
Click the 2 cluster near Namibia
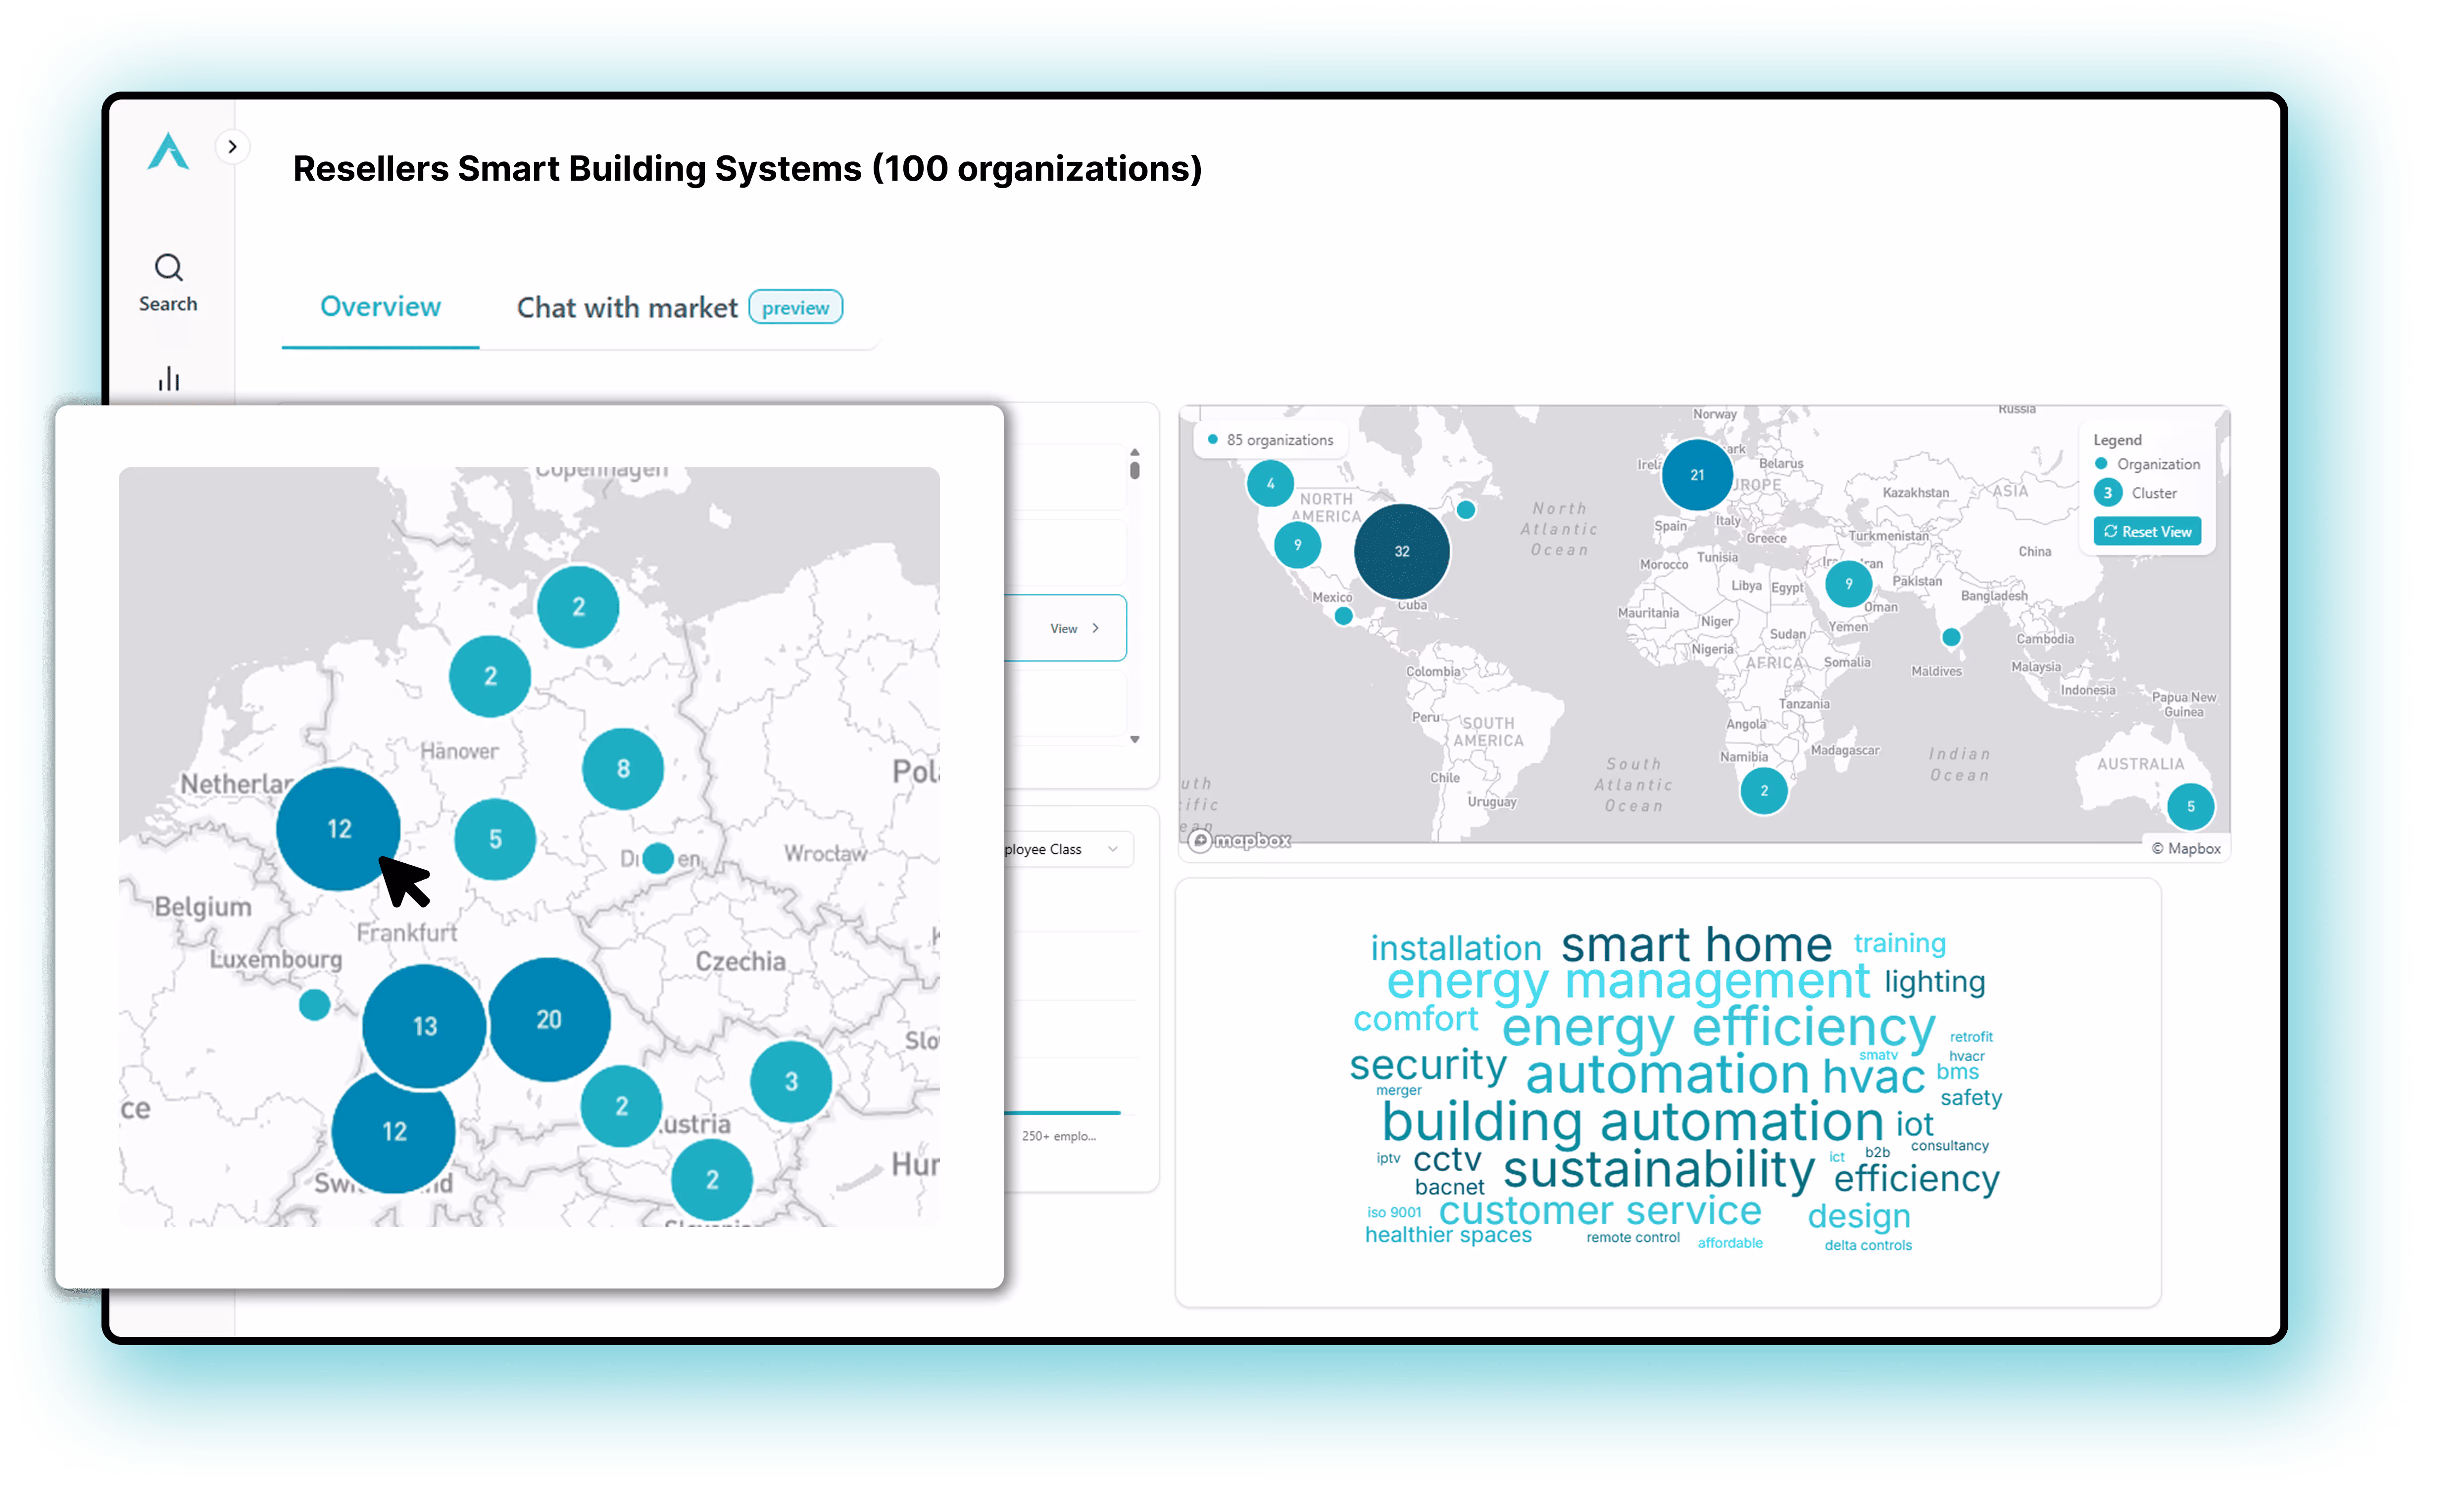1764,790
